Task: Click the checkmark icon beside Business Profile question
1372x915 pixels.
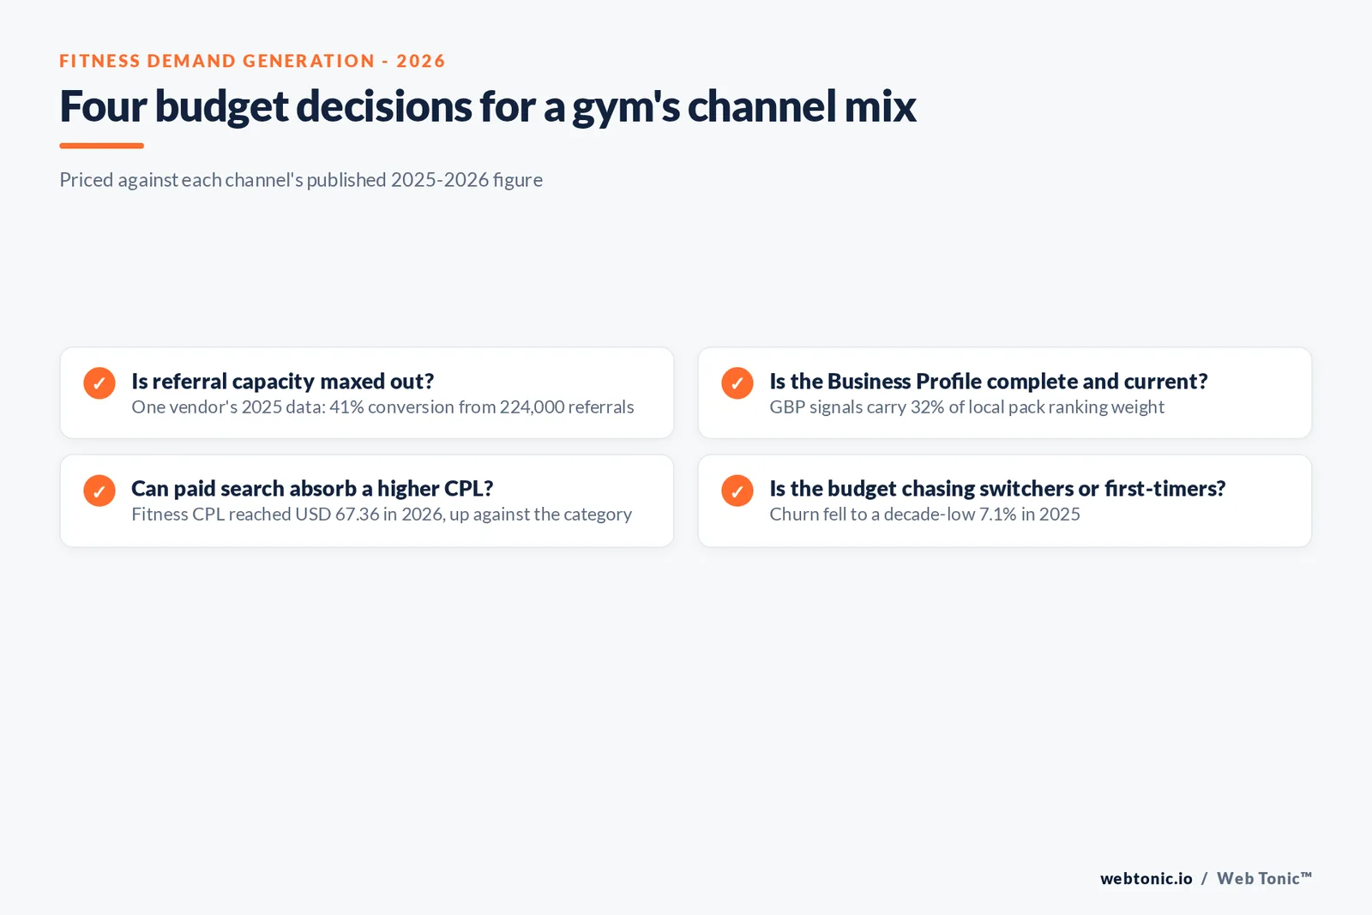Action: click(737, 383)
